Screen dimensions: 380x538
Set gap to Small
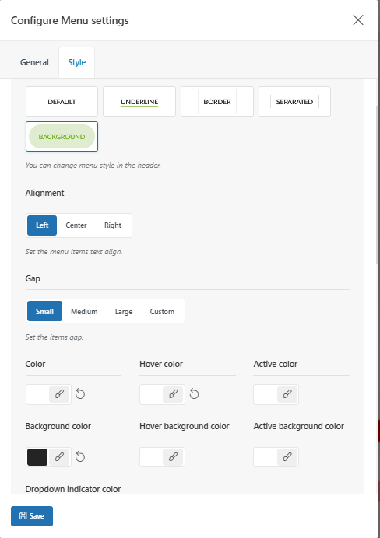(44, 311)
